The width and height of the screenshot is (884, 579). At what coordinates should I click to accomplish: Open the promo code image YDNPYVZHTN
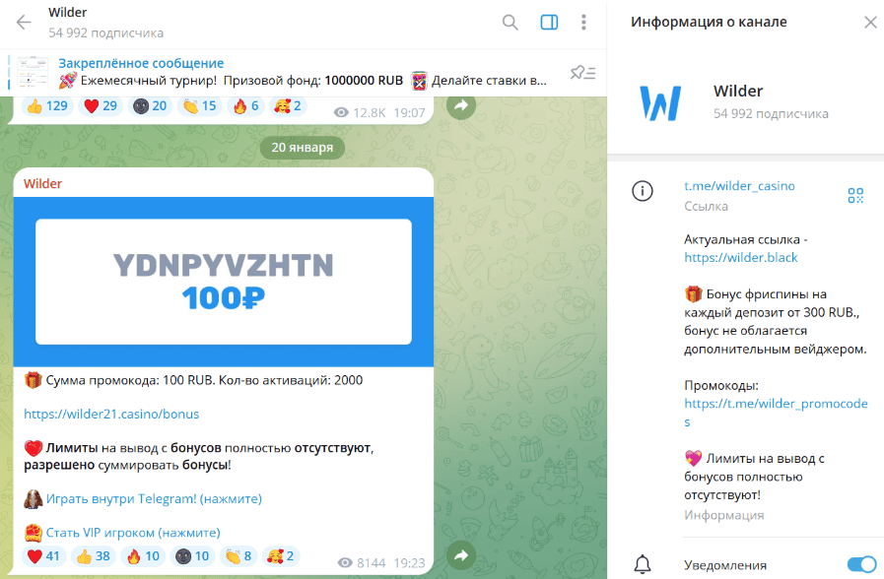pyautogui.click(x=224, y=282)
